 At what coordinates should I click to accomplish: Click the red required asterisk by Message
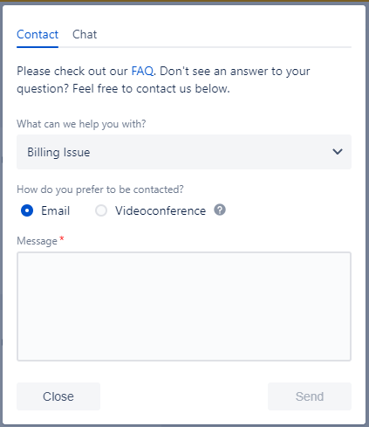62,239
